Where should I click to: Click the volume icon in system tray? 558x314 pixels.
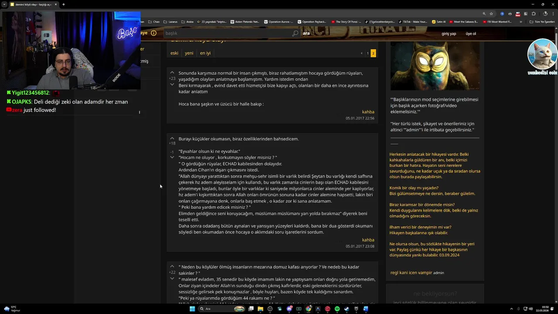pyautogui.click(x=531, y=309)
